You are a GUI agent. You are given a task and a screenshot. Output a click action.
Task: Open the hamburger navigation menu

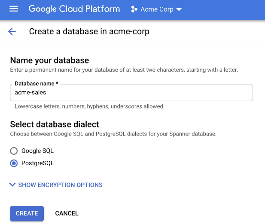[14, 9]
